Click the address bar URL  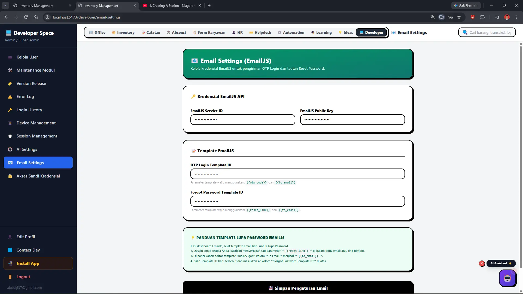[x=87, y=17]
